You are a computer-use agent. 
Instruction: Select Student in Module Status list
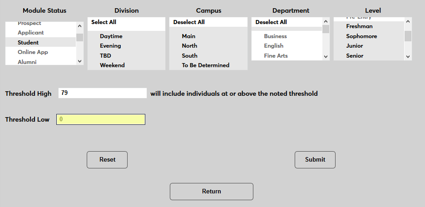28,42
